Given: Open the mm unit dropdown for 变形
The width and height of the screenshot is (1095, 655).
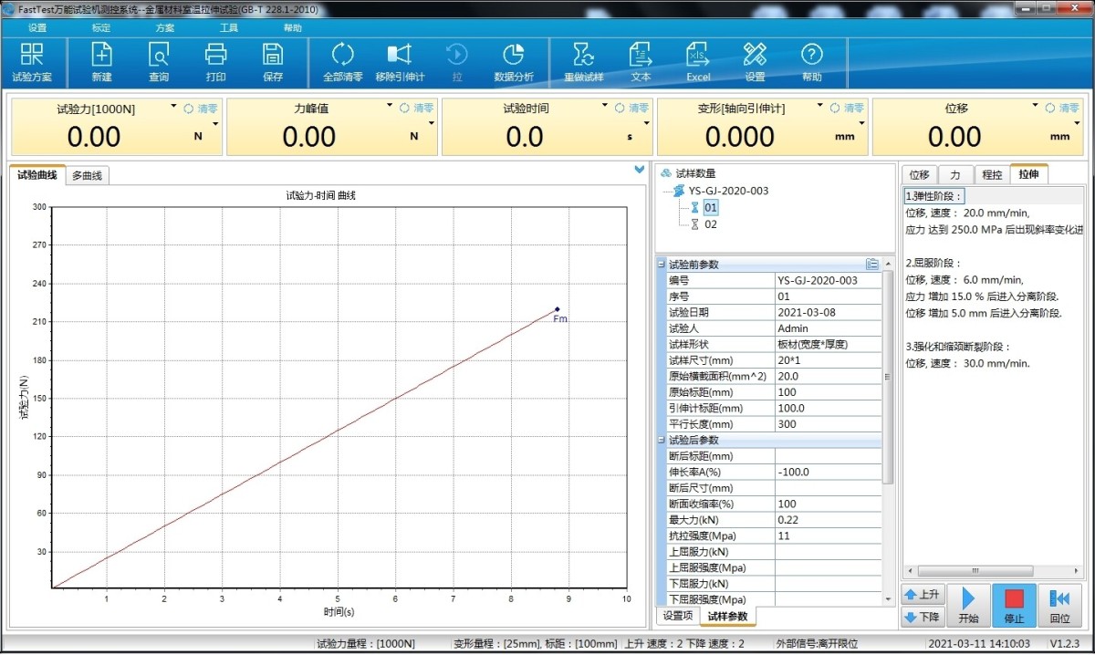Looking at the screenshot, I should [x=862, y=124].
